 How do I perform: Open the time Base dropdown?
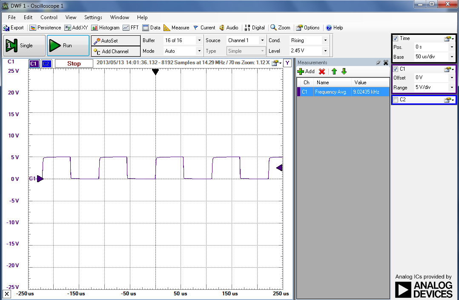tap(451, 57)
